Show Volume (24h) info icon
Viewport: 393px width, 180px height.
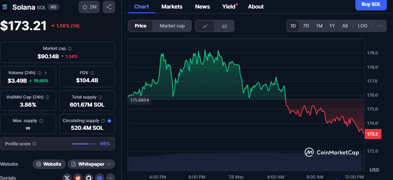pos(40,73)
